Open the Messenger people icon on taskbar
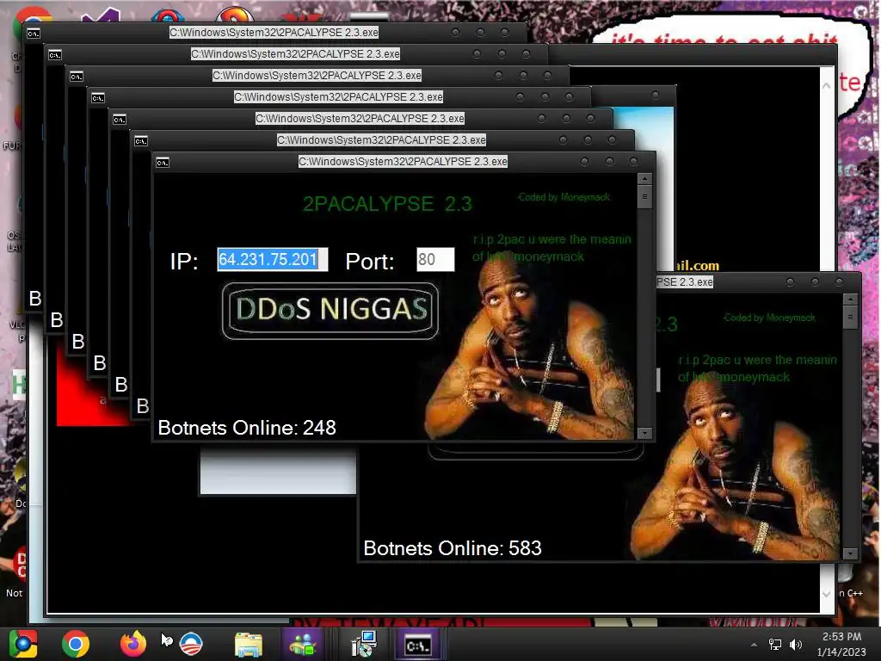The image size is (881, 661). [303, 644]
